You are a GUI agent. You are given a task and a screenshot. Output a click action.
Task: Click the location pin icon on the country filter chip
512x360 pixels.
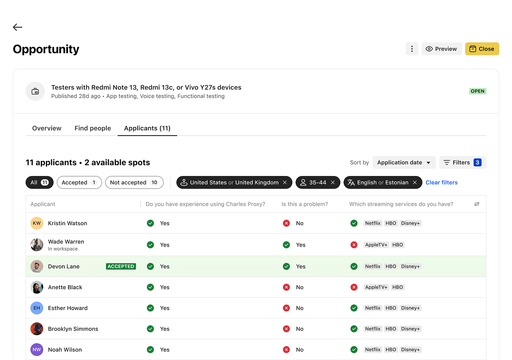click(x=184, y=182)
